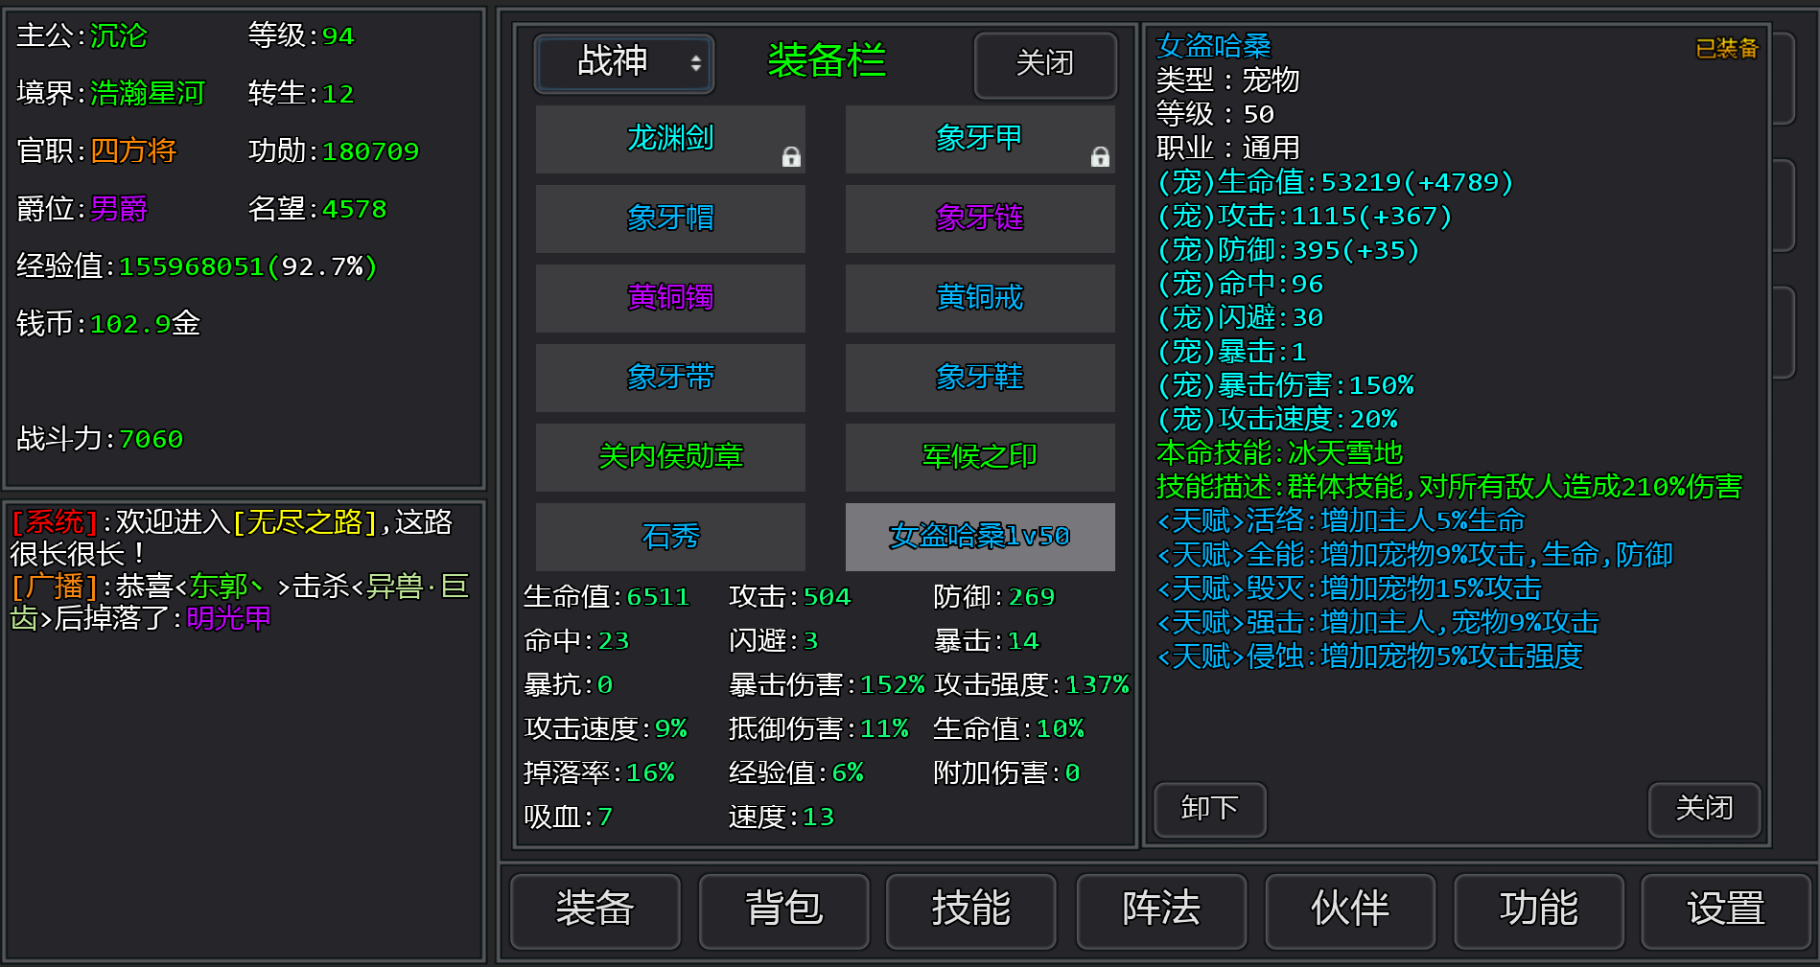This screenshot has width=1820, height=967.
Task: Open the 战神 class selector dropdown
Action: (x=623, y=64)
